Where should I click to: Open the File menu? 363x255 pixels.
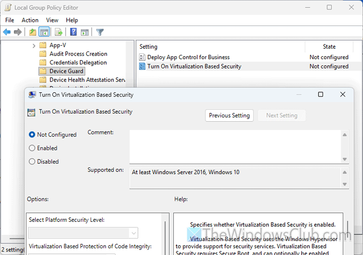[9, 20]
